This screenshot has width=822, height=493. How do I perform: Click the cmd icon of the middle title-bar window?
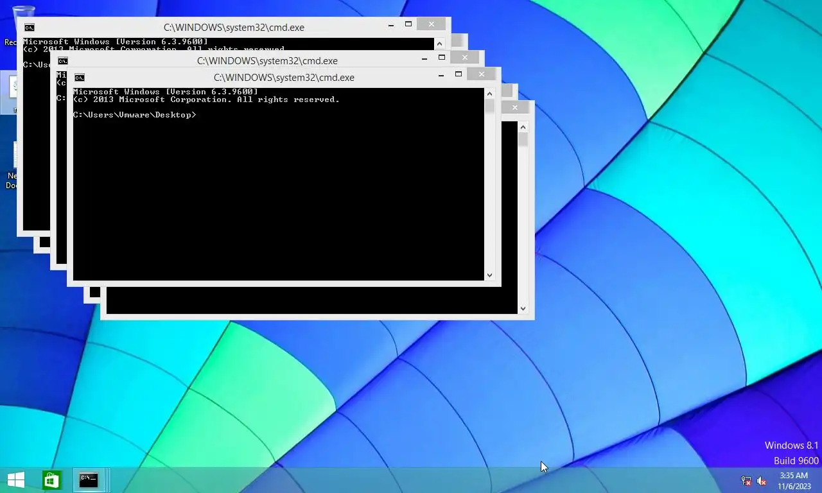[x=62, y=61]
